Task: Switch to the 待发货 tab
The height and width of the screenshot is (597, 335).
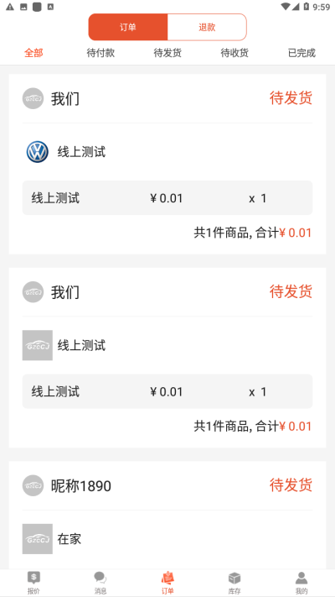Action: pos(167,53)
